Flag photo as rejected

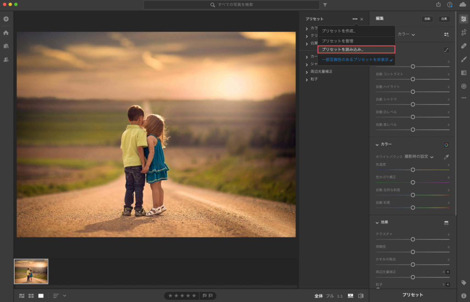click(x=211, y=296)
